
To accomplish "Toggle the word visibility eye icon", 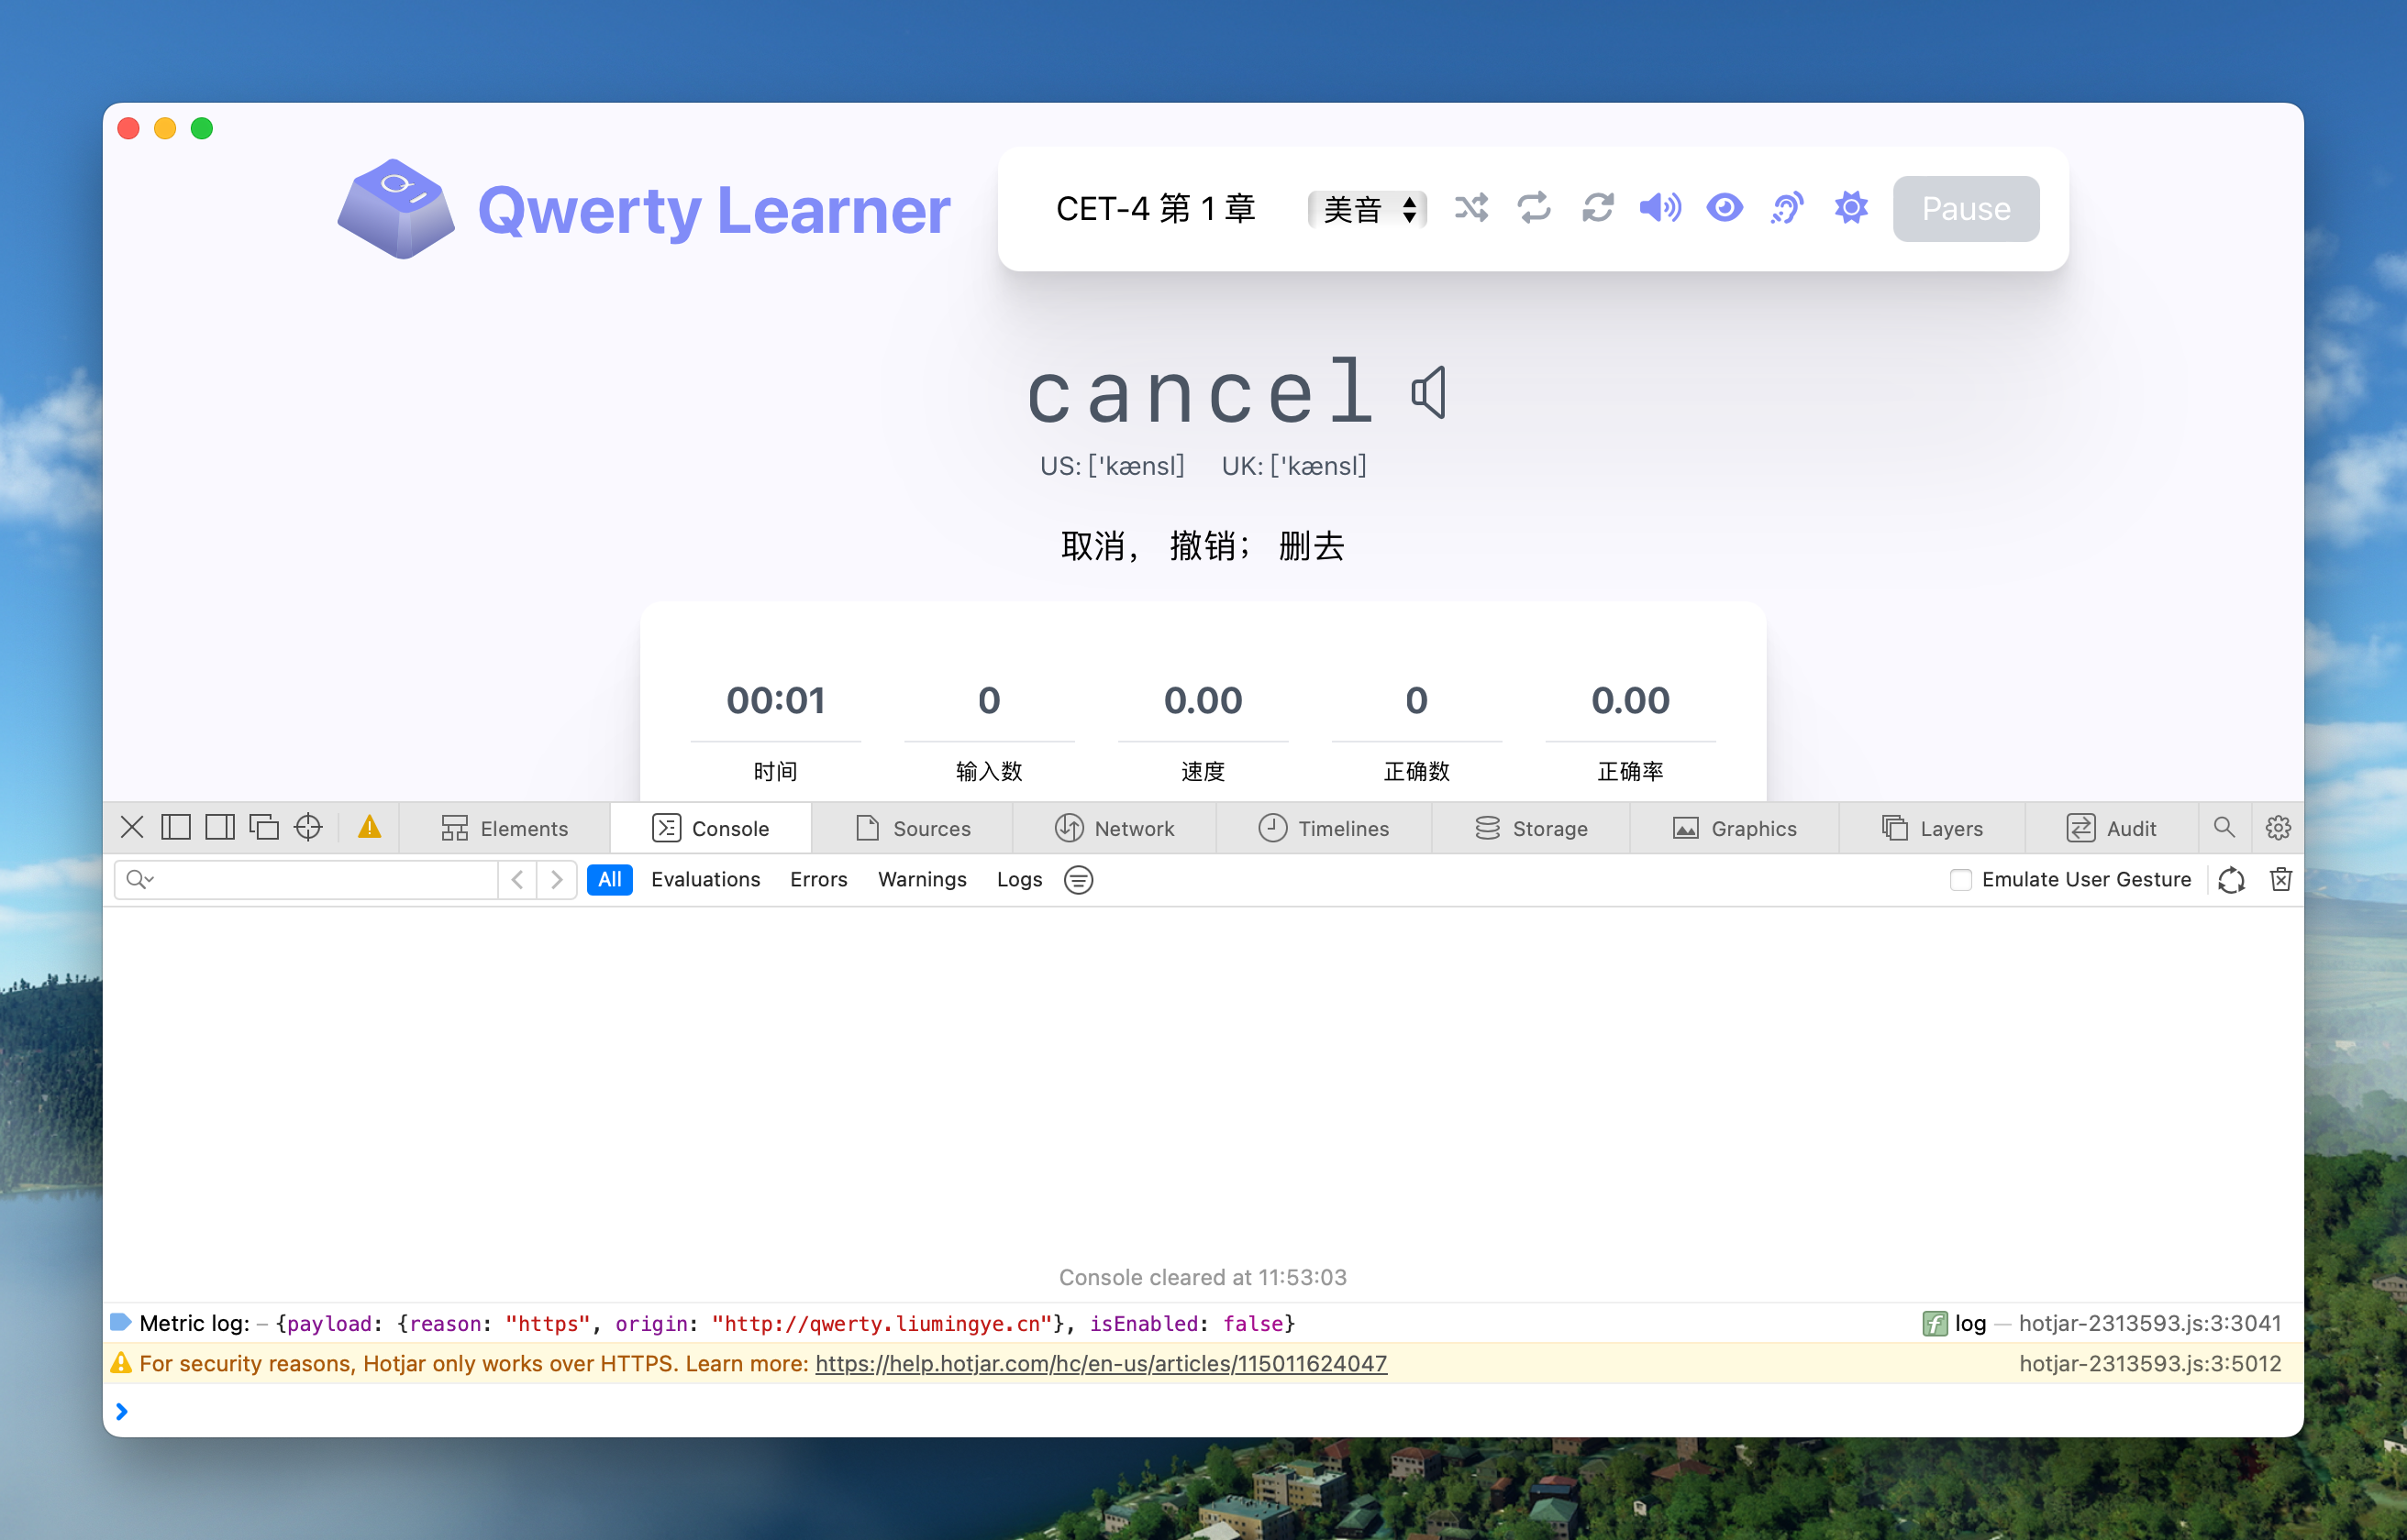I will tap(1724, 208).
